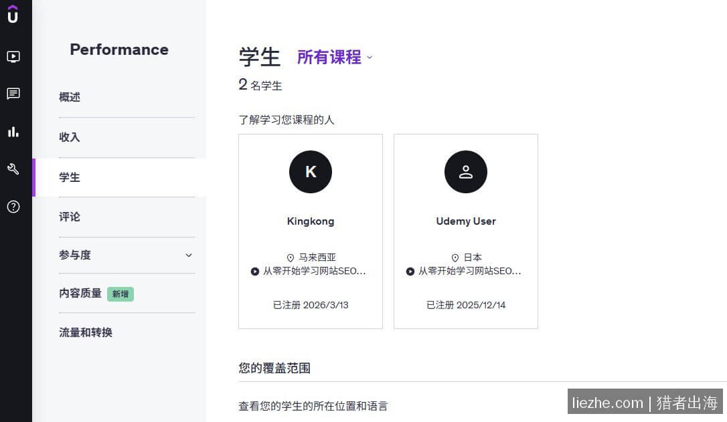Click play icon on Kingkong's course line
This screenshot has height=422, width=727.
[x=255, y=272]
